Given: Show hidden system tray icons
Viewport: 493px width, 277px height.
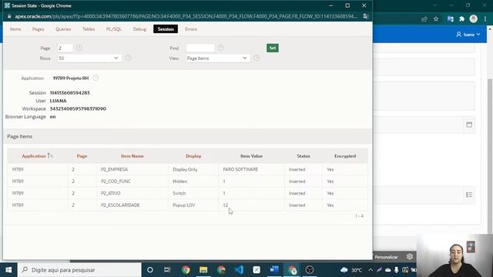Looking at the screenshot, I should point(371,270).
